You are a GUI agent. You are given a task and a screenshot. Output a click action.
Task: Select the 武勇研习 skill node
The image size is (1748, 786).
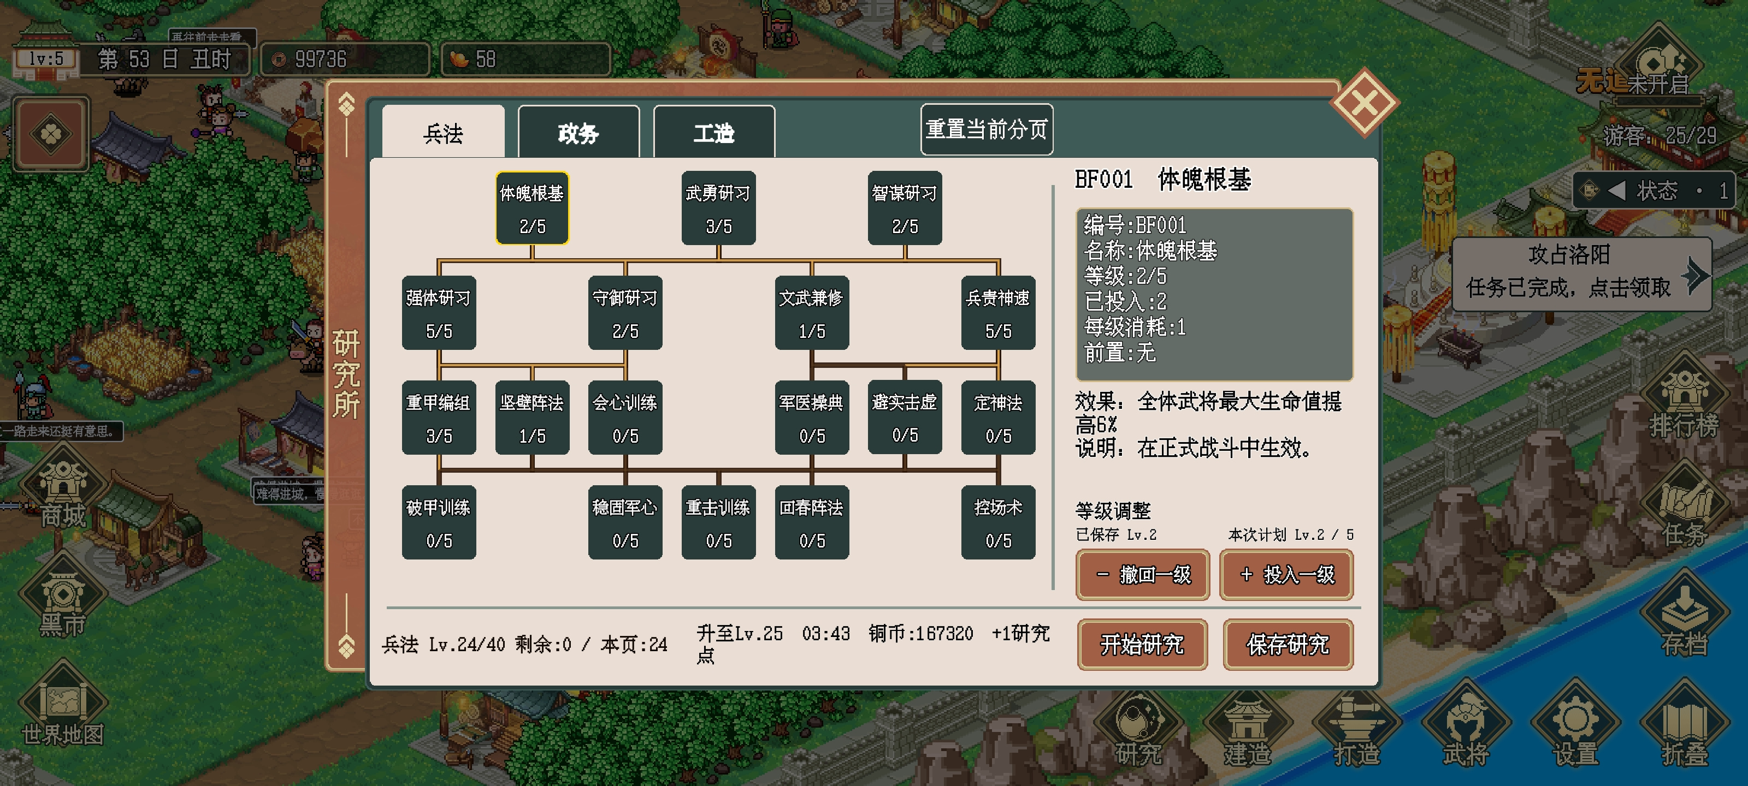[x=719, y=208]
